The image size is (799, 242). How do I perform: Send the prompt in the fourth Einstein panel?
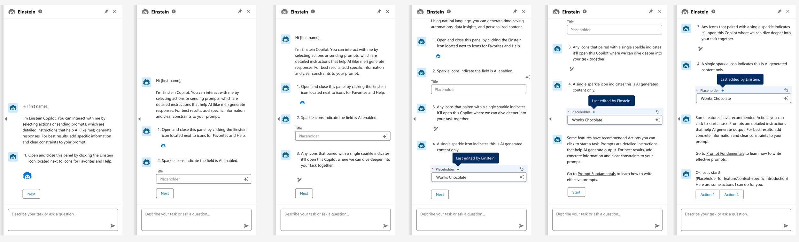[521, 226]
